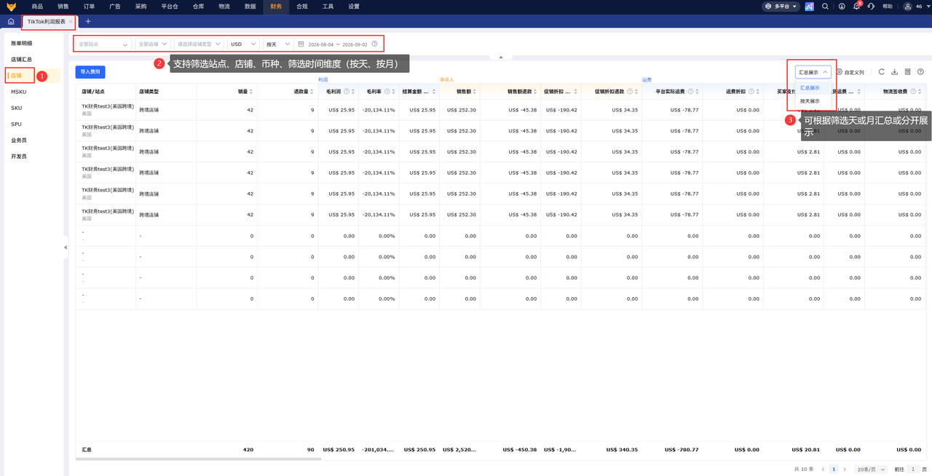Click the refresh icon above the table
Image resolution: width=932 pixels, height=476 pixels.
[882, 72]
